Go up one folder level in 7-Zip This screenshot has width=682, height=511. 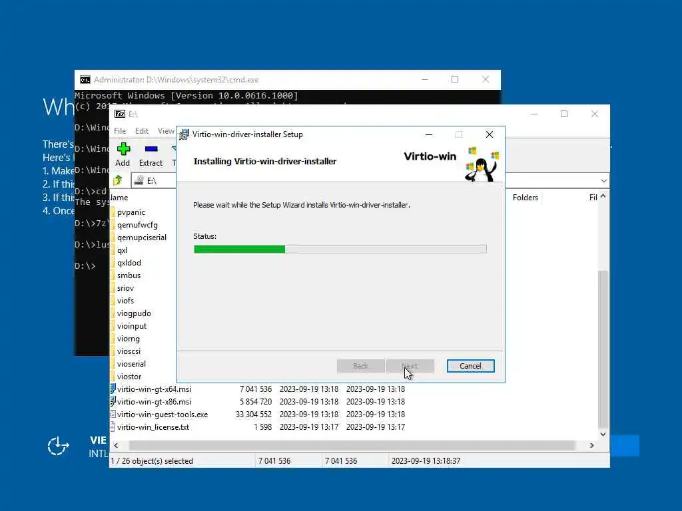click(x=118, y=180)
